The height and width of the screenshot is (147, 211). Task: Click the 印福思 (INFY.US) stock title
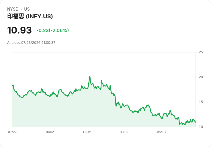(30, 16)
